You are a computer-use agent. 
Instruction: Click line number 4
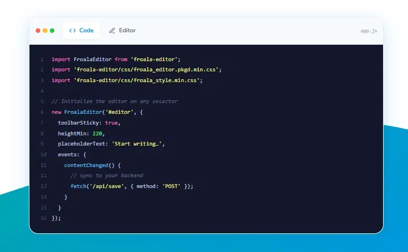[x=42, y=91]
